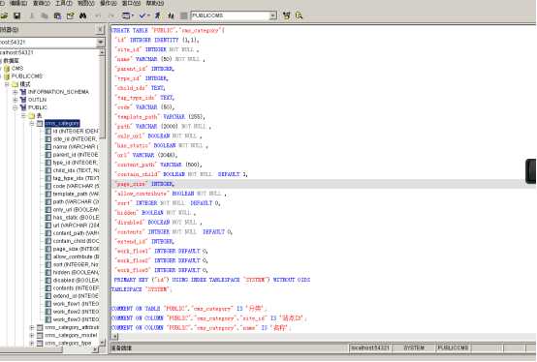This screenshot has width=537, height=362.
Task: Select the parent_id column in tree
Action: 76,155
